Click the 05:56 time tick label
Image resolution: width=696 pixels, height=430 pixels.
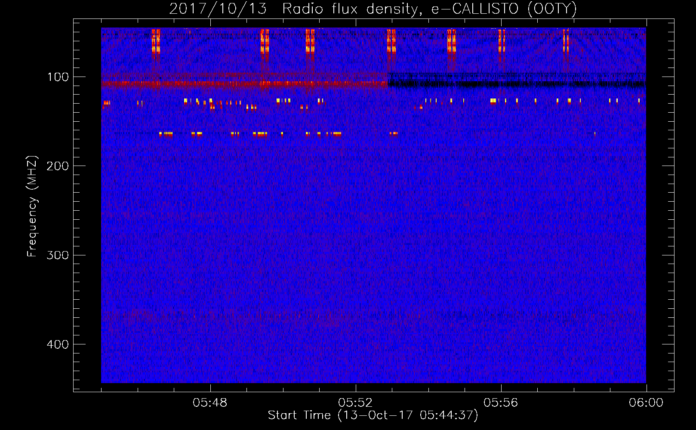[x=501, y=403]
